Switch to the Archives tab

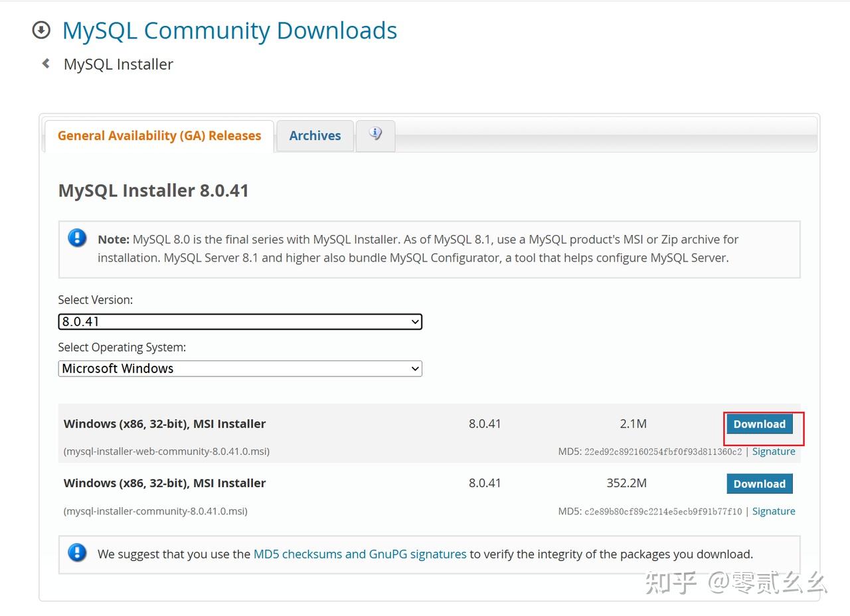tap(315, 135)
